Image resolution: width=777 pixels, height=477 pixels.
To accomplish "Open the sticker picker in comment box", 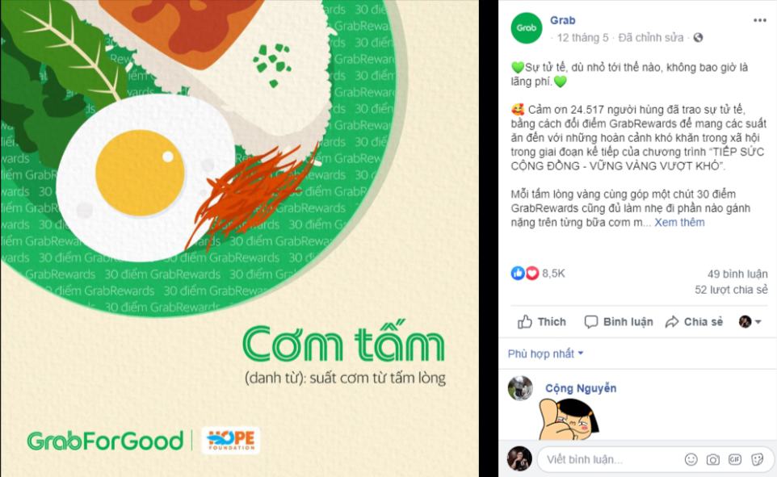I will pos(757,459).
